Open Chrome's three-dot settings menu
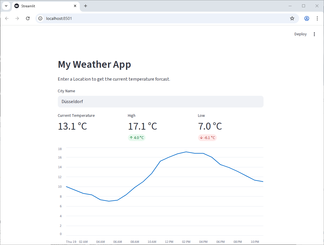Viewport: 324px width, 245px height. (x=317, y=18)
